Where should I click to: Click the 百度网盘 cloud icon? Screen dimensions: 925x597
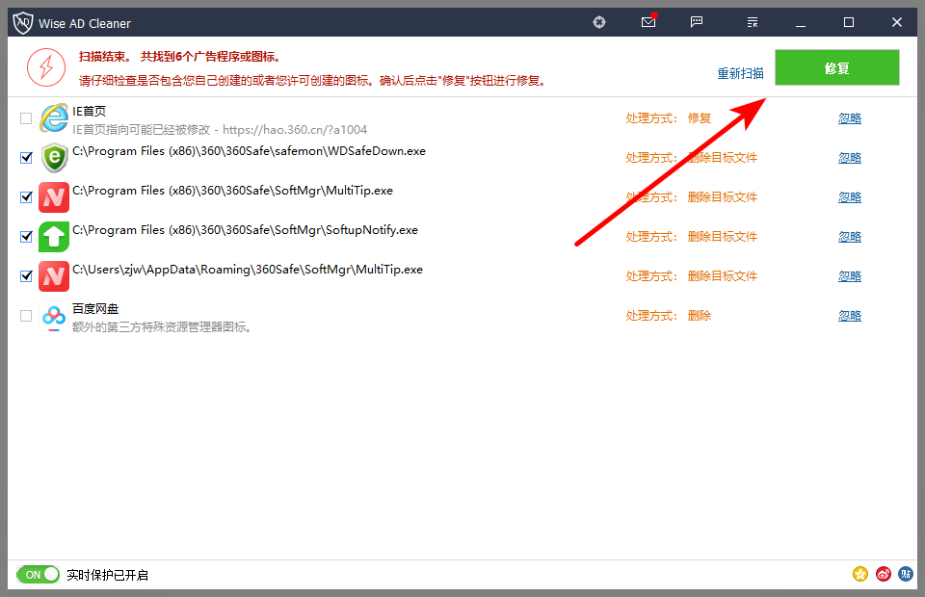tap(54, 316)
